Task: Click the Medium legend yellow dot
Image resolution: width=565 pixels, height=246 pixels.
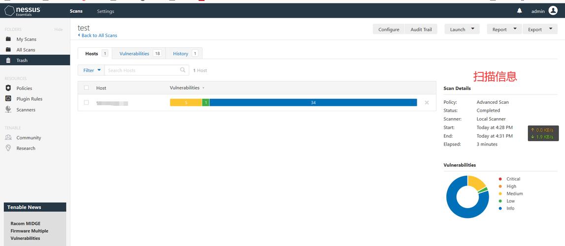Action: 500,193
